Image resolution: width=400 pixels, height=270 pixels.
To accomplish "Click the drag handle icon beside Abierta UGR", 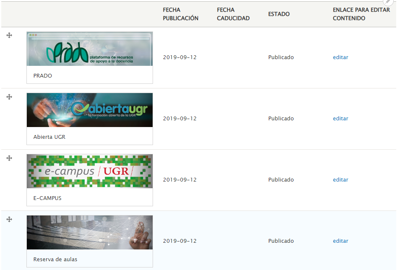I will tap(9, 97).
